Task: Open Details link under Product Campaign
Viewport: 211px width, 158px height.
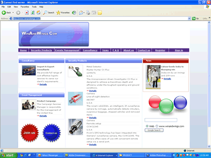Action: pos(43,116)
